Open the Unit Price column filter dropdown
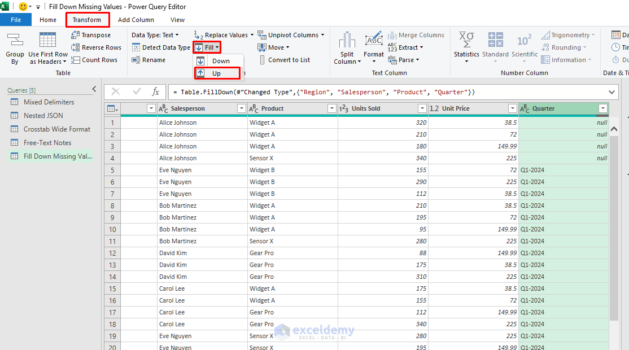The width and height of the screenshot is (629, 350). [x=512, y=108]
